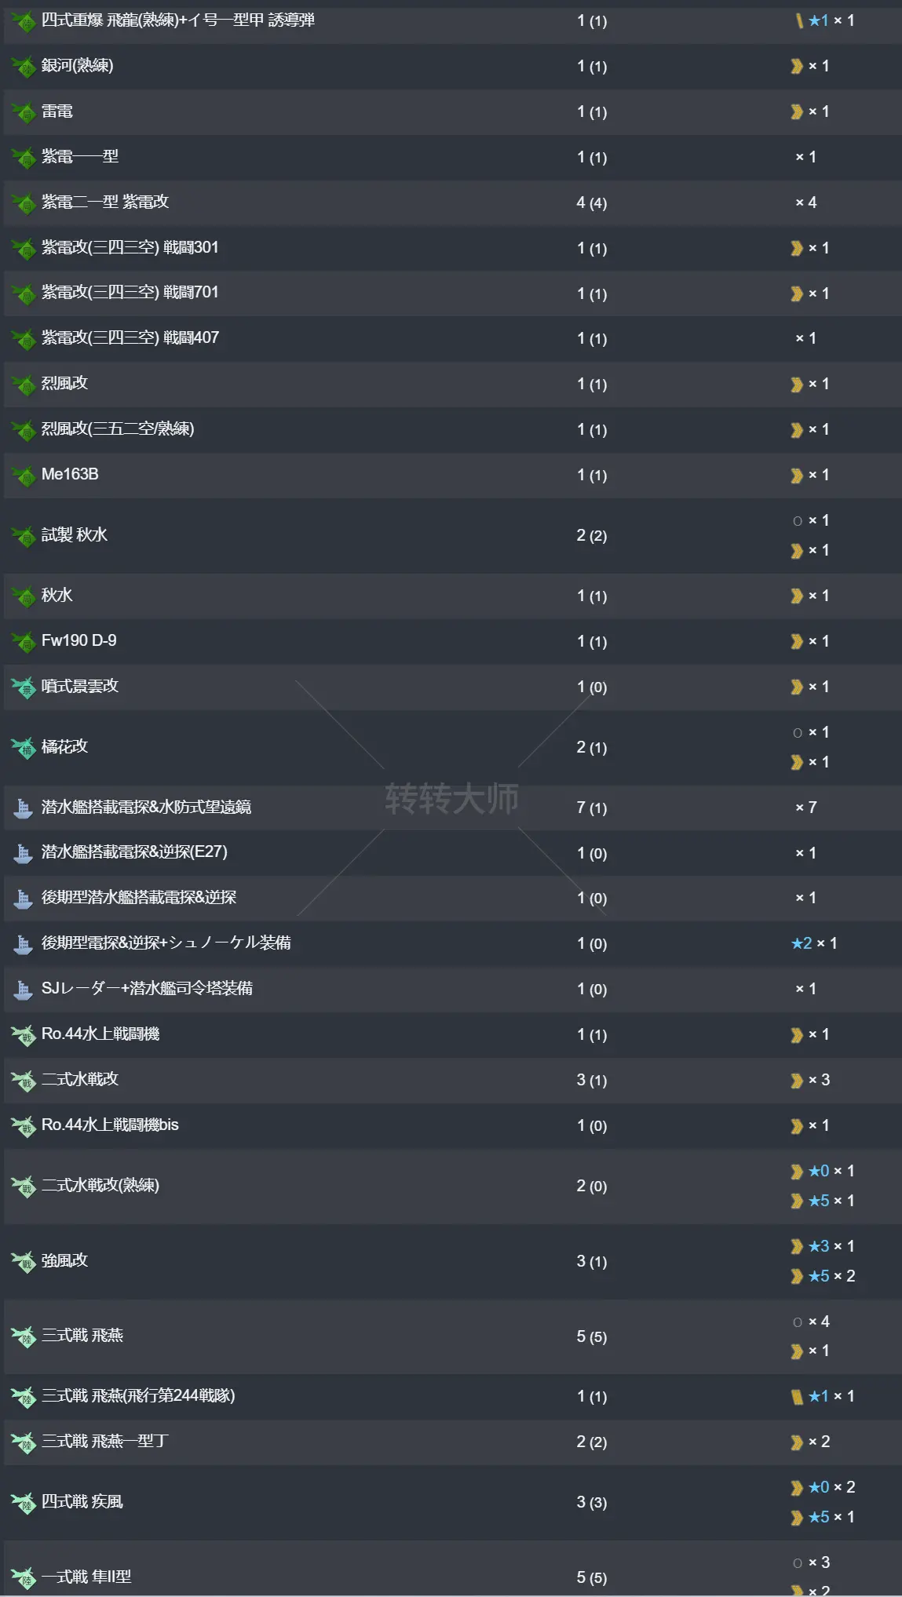Click the ★2 marker for 後期型電探&逆探+シュノーケル装備
Viewport: 902px width, 1597px height.
click(x=802, y=943)
